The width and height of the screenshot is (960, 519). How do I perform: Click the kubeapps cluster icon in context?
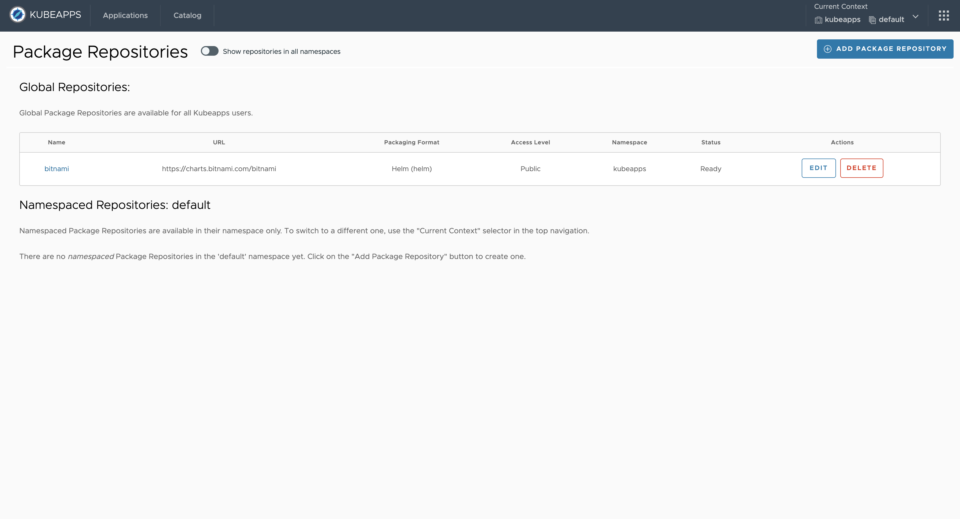(x=818, y=20)
